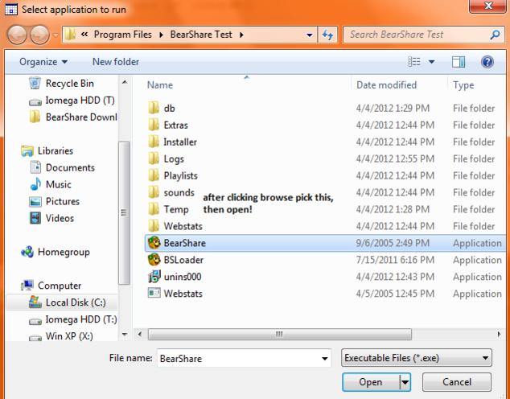Go back with the Back arrow button

(x=17, y=35)
